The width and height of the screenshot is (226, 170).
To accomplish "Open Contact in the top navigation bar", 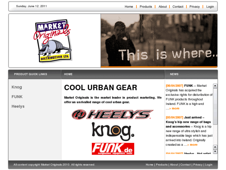I will pos(178,7).
